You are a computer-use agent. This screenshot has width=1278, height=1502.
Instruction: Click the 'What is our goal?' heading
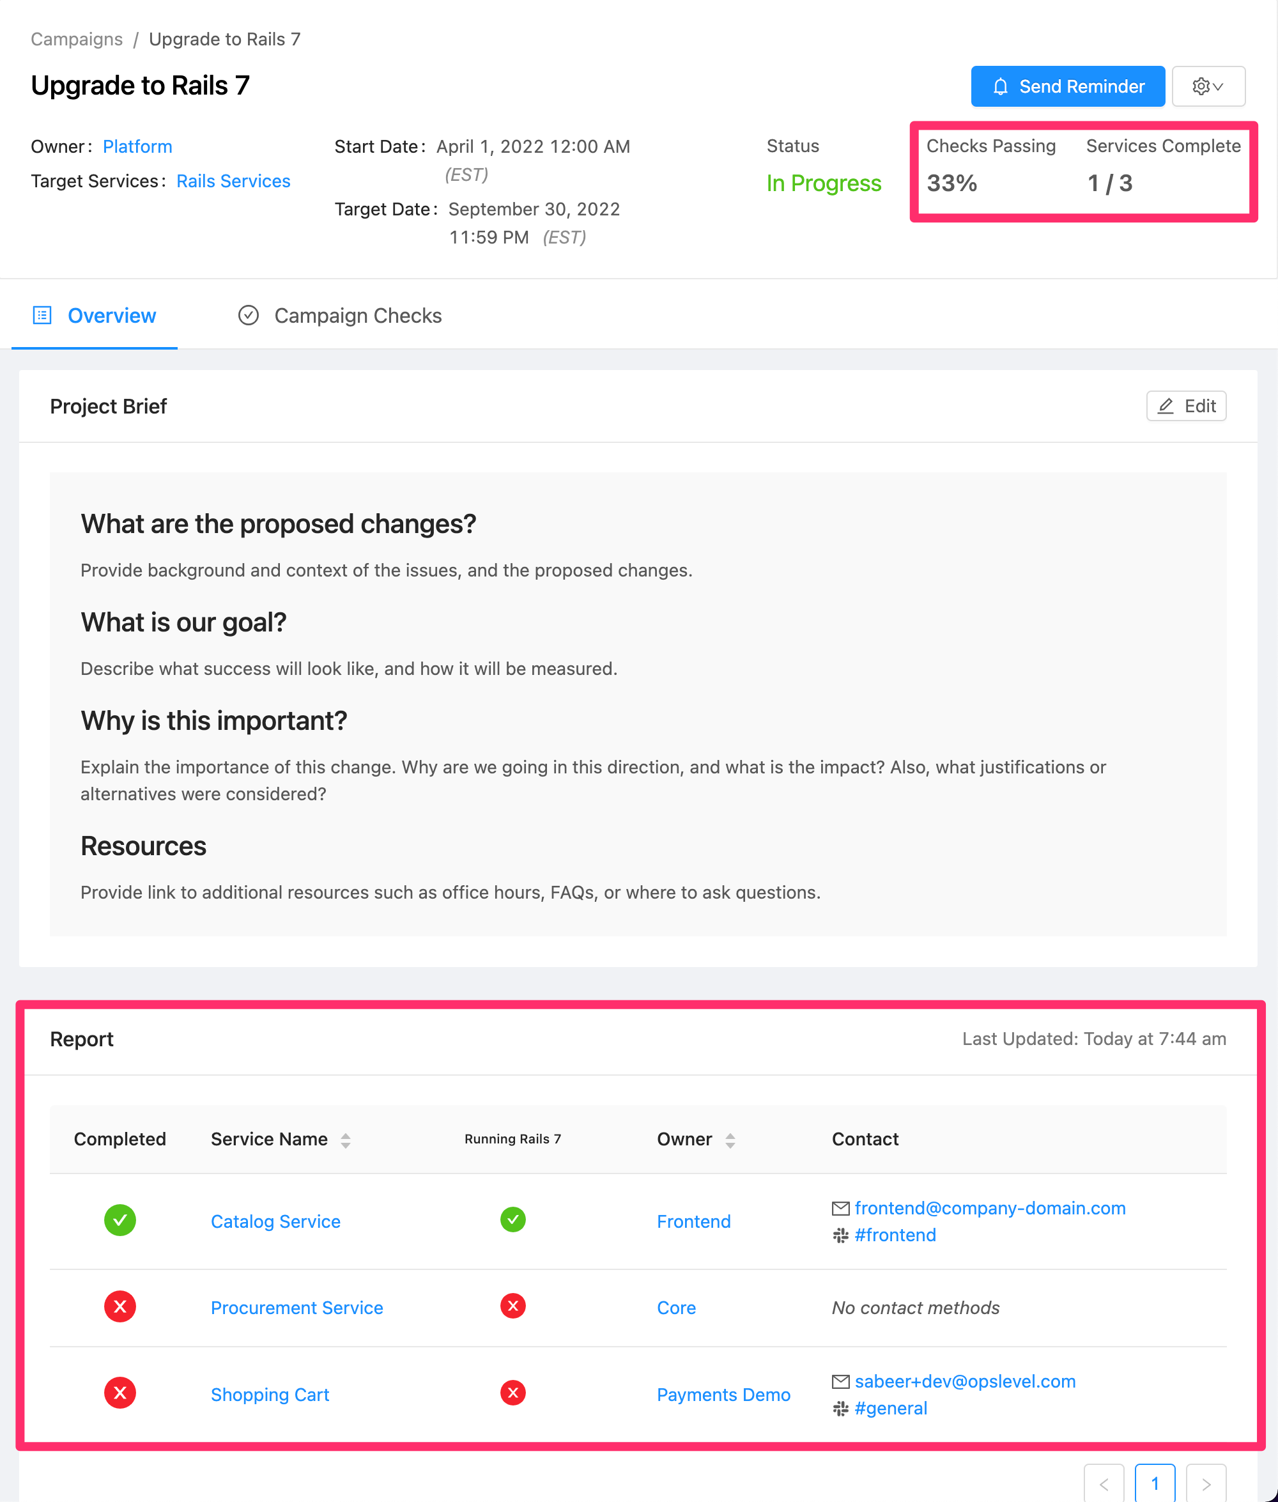(x=183, y=622)
